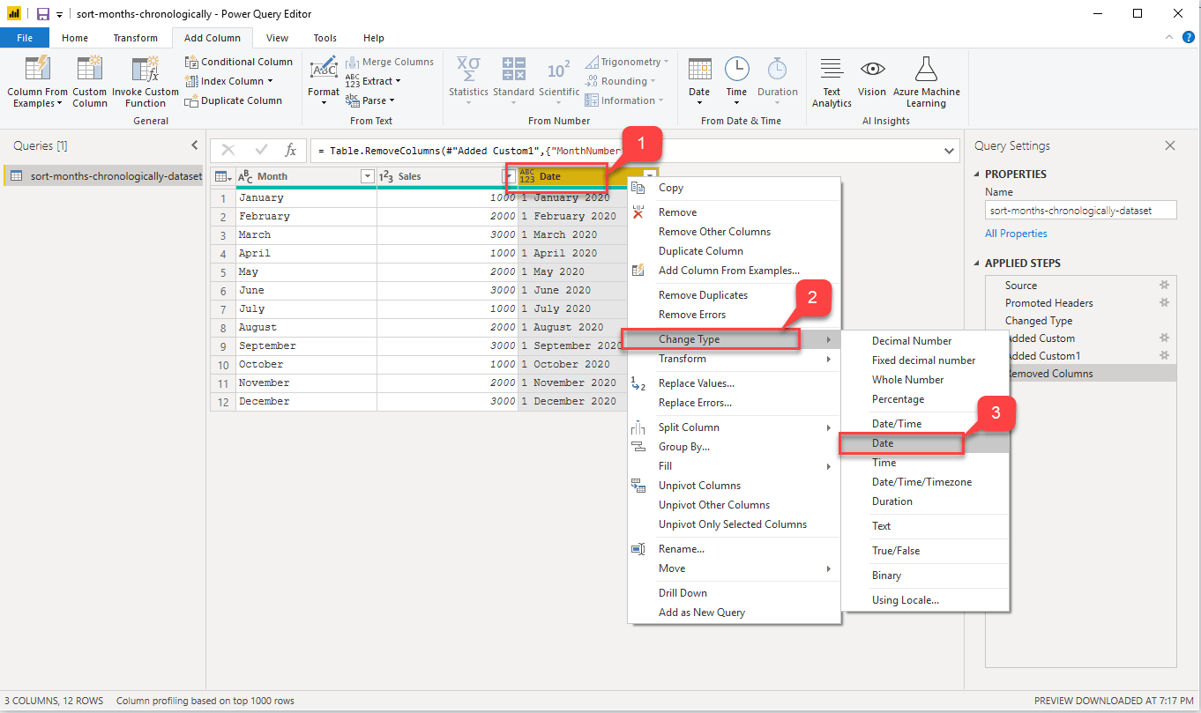Expand the formula bar with its chevron

pyautogui.click(x=950, y=150)
